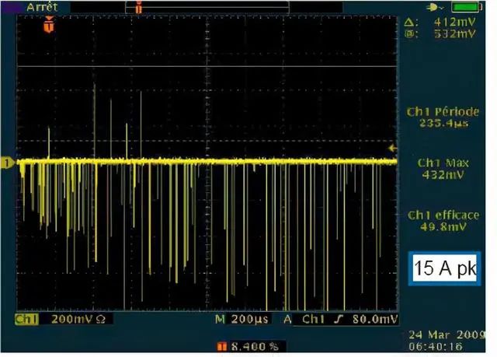Click the orange marker in the record view bar
The image size is (497, 357).
point(137,7)
